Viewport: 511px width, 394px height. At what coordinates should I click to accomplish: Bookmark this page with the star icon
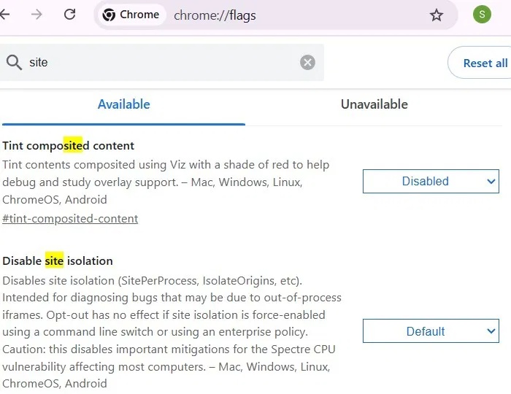pyautogui.click(x=436, y=15)
